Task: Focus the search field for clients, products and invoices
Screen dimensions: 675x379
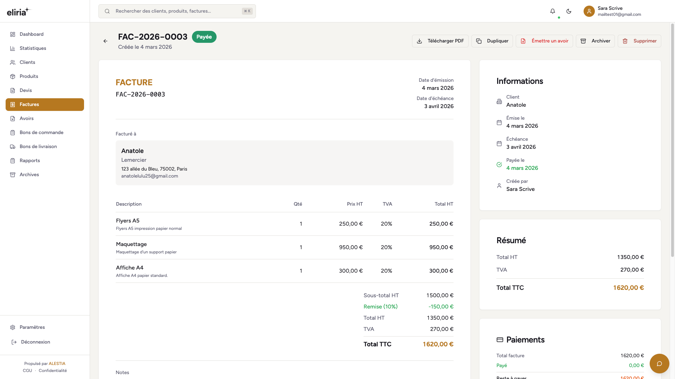Action: 177,11
